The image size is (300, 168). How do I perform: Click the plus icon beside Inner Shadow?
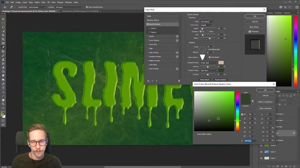[x=177, y=41]
